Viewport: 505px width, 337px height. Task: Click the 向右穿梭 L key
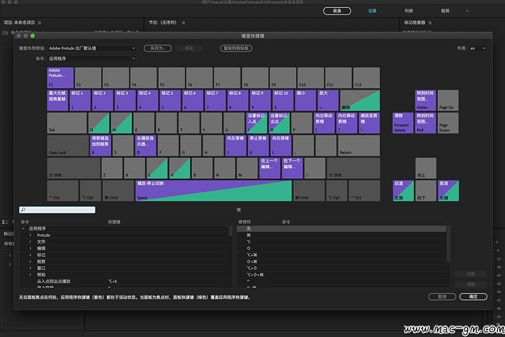point(280,145)
